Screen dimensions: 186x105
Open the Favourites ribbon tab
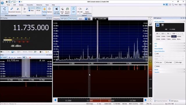click(x=30, y=5)
